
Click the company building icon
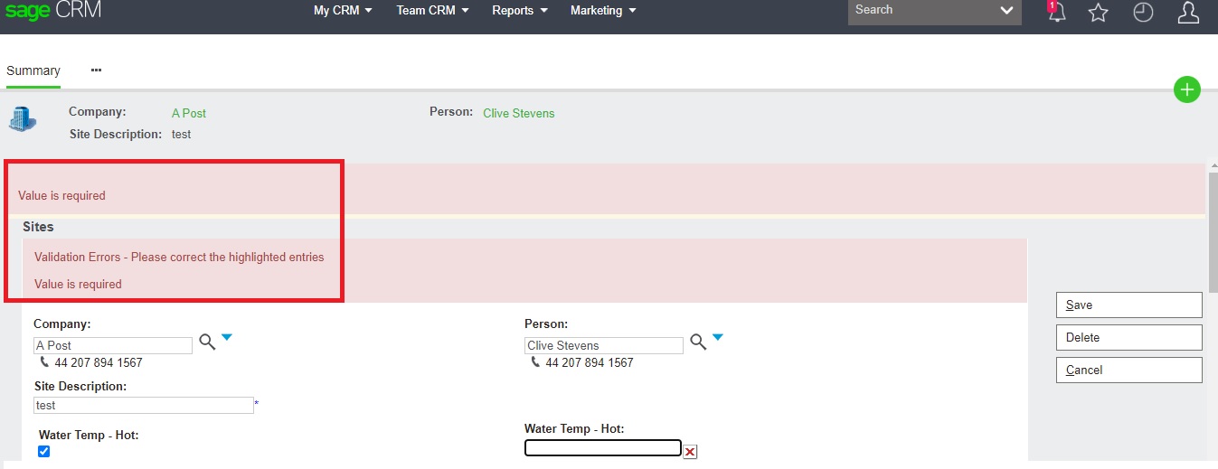[x=23, y=120]
